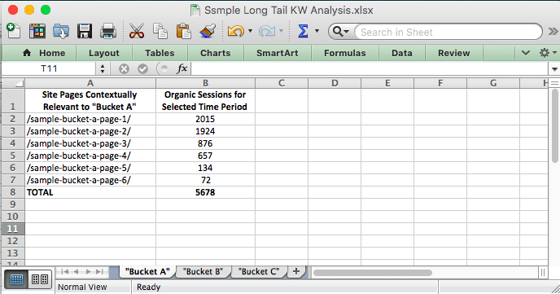This screenshot has height=294, width=560.
Task: Undo the last action
Action: click(x=236, y=31)
